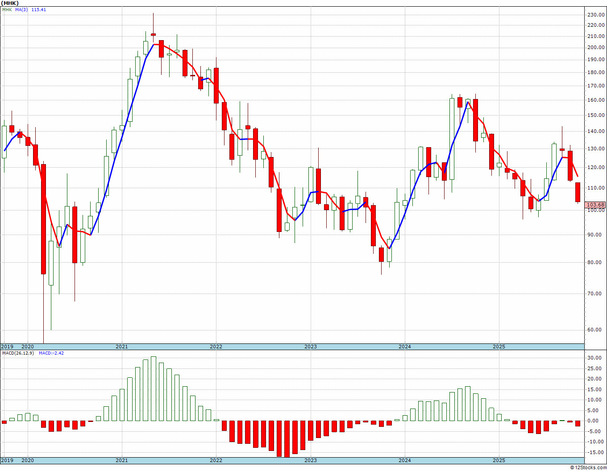Click 2023 on the MACD panel time axis
Image resolution: width=607 pixels, height=471 pixels.
pyautogui.click(x=311, y=461)
